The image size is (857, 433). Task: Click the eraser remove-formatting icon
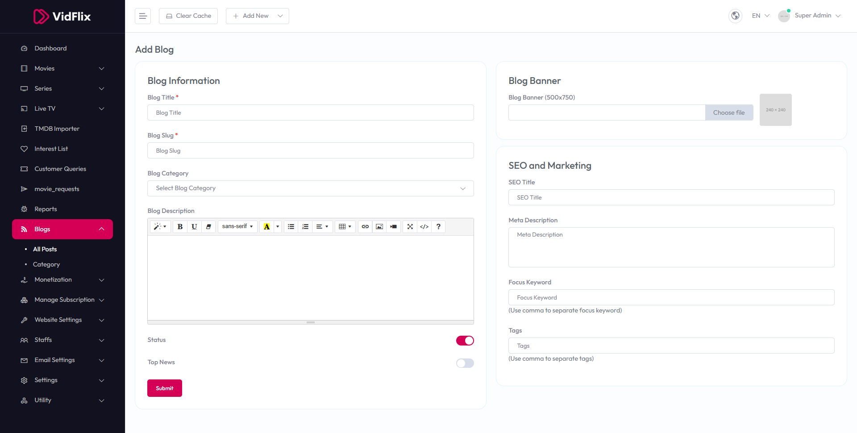click(x=208, y=227)
